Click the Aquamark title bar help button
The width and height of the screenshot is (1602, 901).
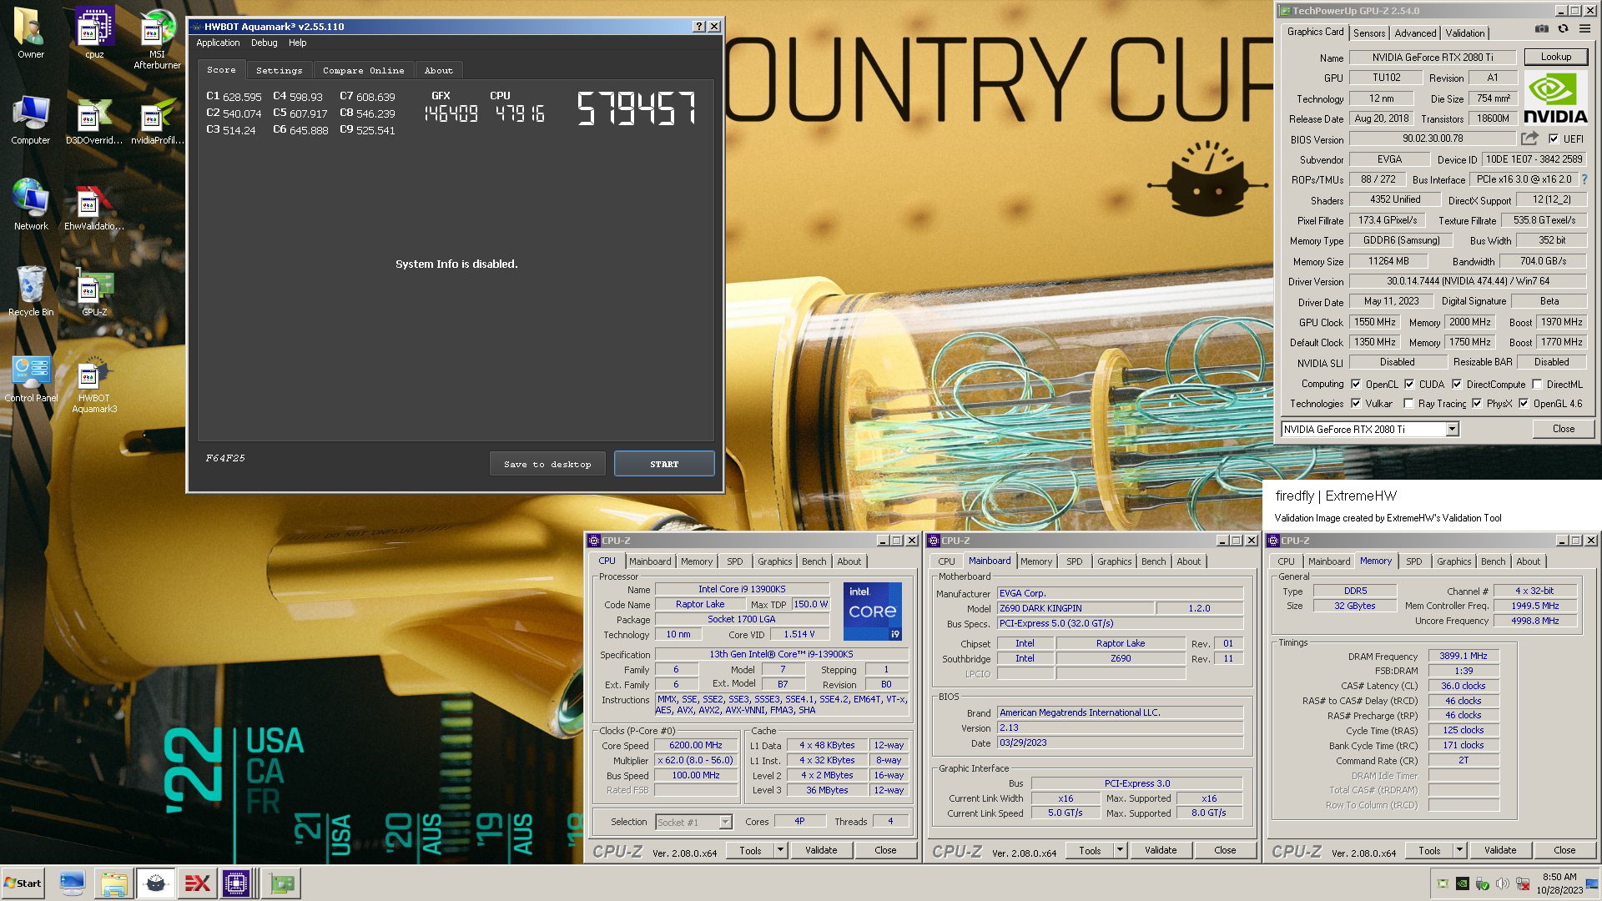click(x=699, y=27)
